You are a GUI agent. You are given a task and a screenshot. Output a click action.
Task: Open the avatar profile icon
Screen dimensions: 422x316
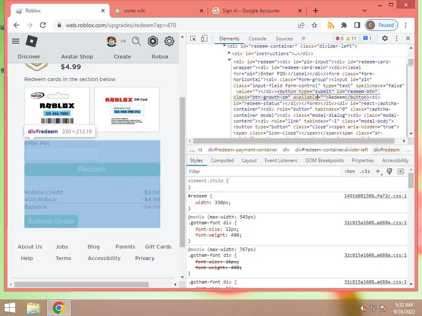(112, 41)
